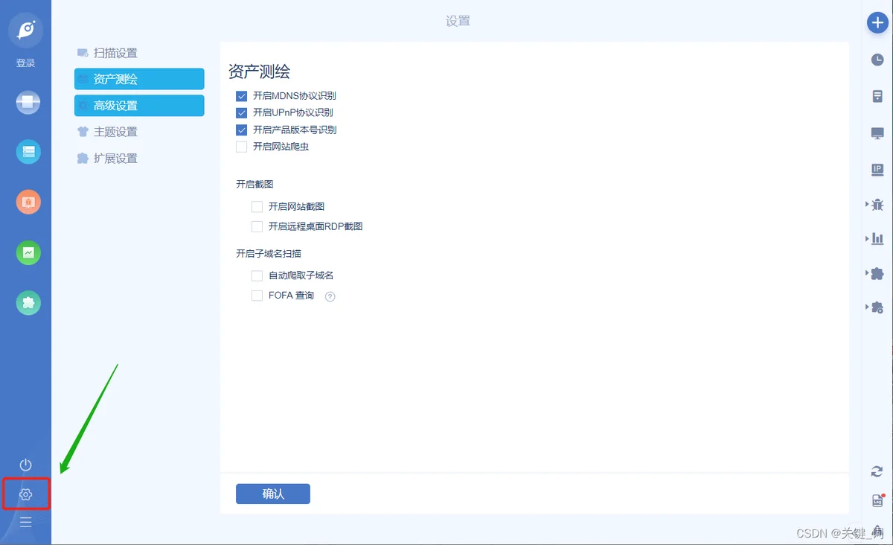Viewport: 893px width, 545px height.
Task: Uncheck 开启UPnP协议识别 checkbox
Action: (241, 113)
